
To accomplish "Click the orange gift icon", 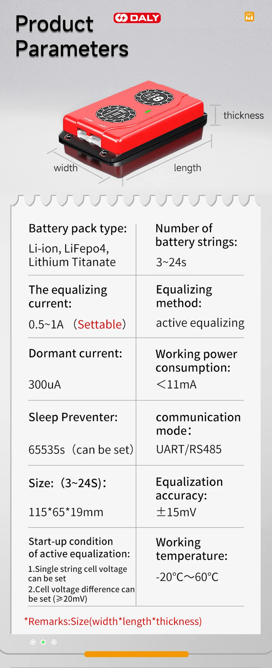I will pos(249,17).
